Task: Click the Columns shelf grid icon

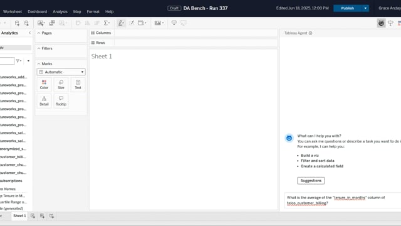Action: 93,33
